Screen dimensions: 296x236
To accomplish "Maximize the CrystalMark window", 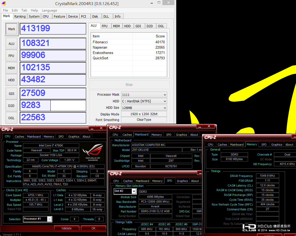I will pos(159,3).
